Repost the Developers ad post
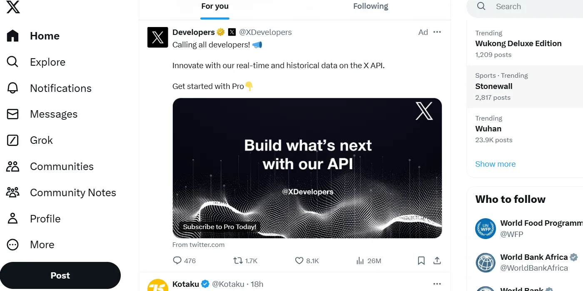Image resolution: width=583 pixels, height=291 pixels. point(238,261)
